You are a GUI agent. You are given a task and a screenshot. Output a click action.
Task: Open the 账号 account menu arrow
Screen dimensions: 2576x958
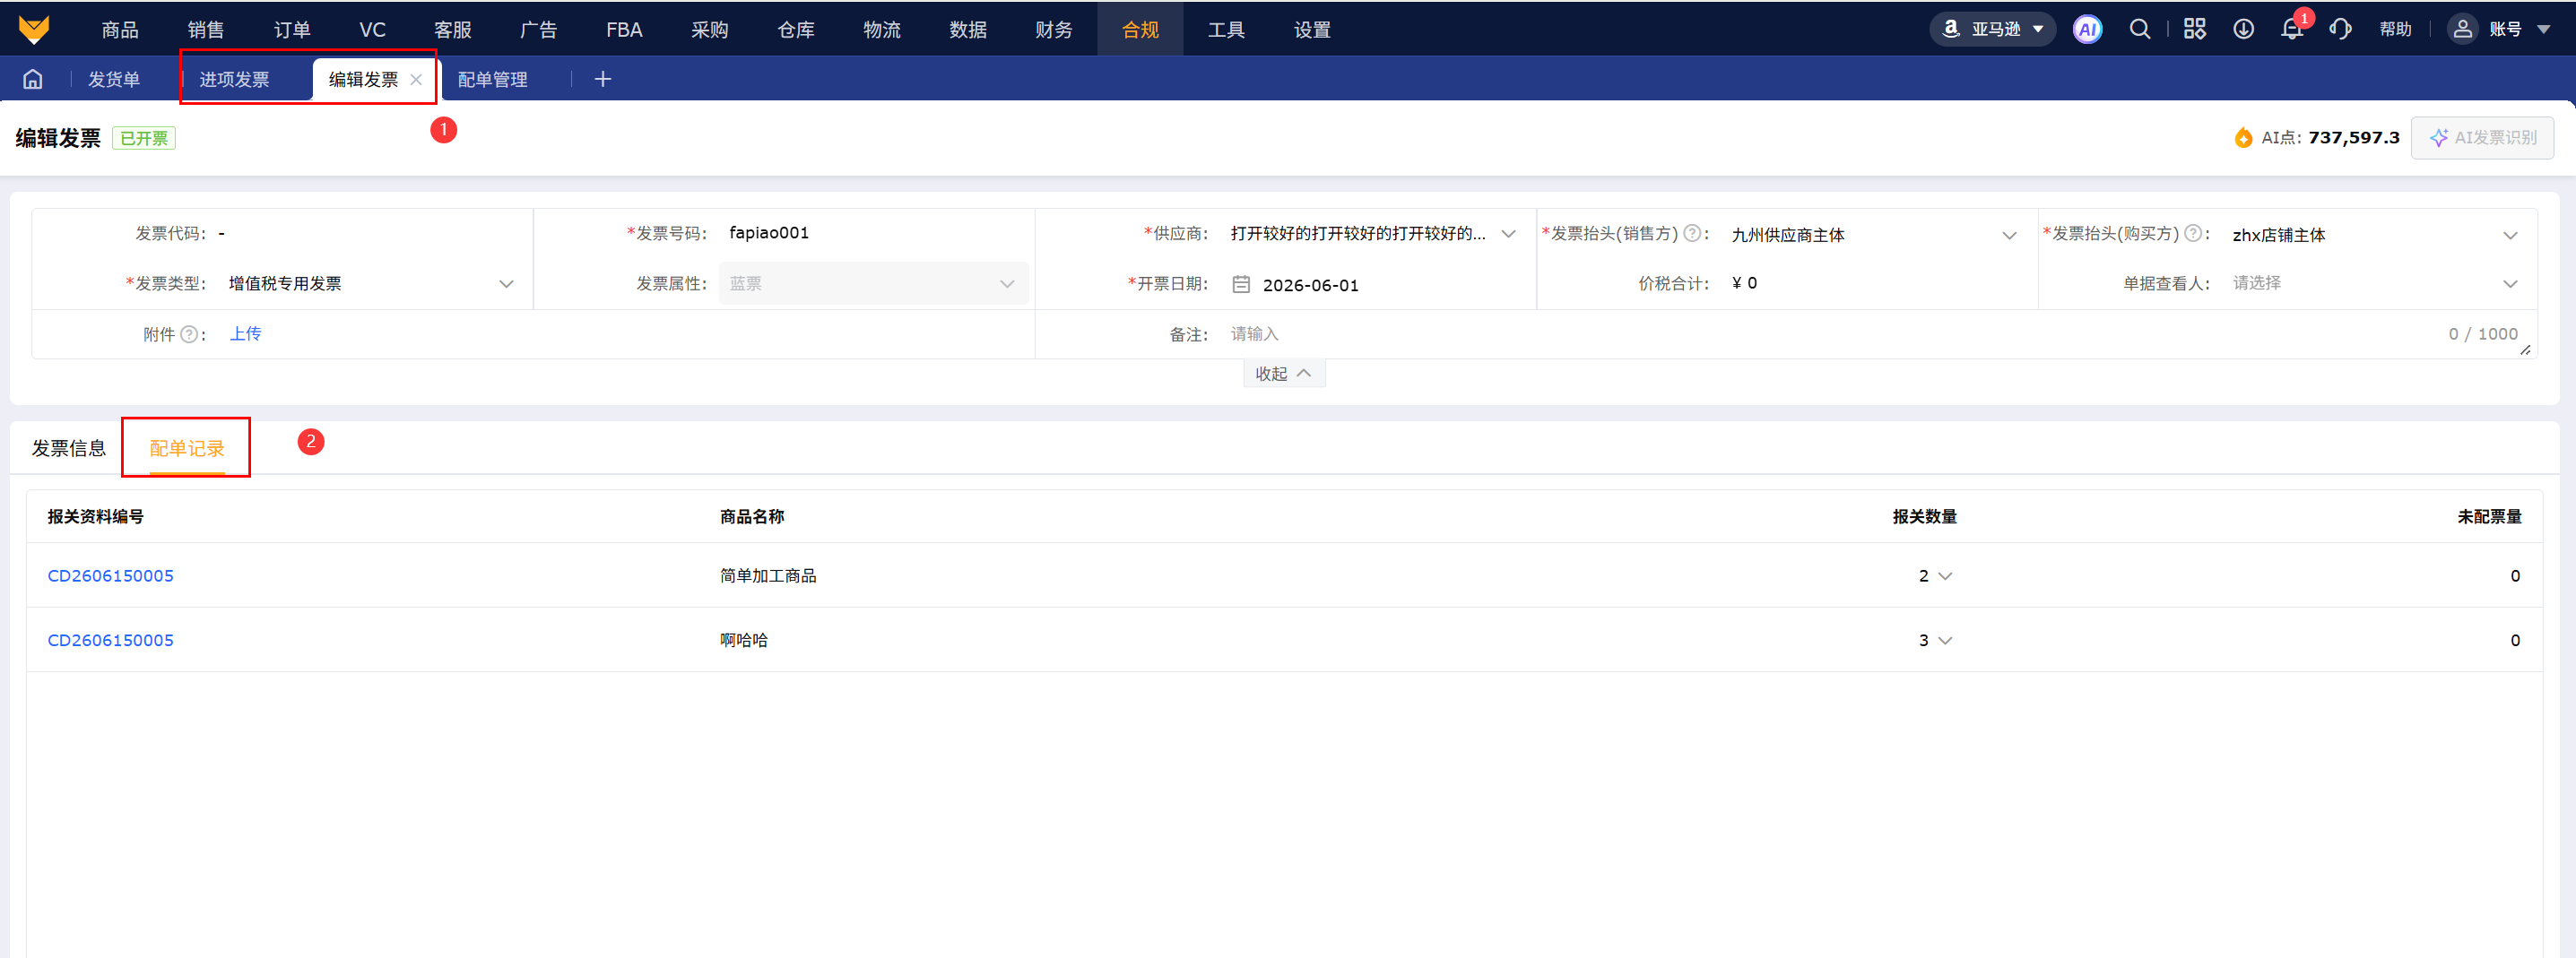click(x=2543, y=29)
